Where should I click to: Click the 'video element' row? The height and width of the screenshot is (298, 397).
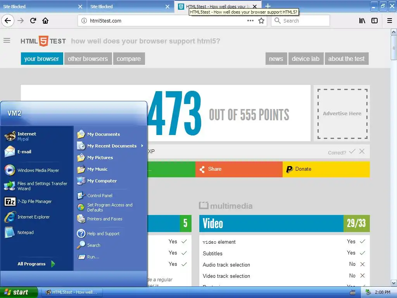tap(284, 242)
